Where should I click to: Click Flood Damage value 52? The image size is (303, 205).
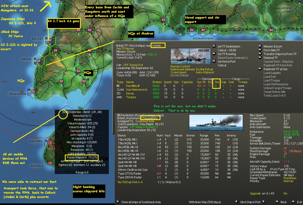[x=285, y=151]
